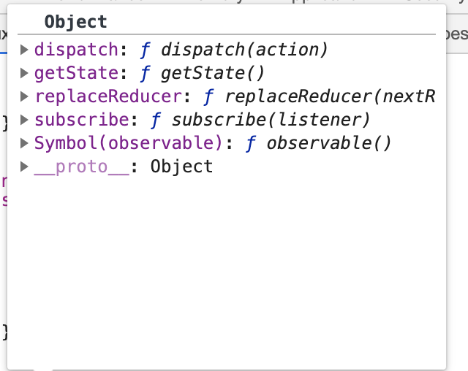Screen dimensions: 468x371
Task: Click the Object value beside __proto__
Action: (x=181, y=167)
